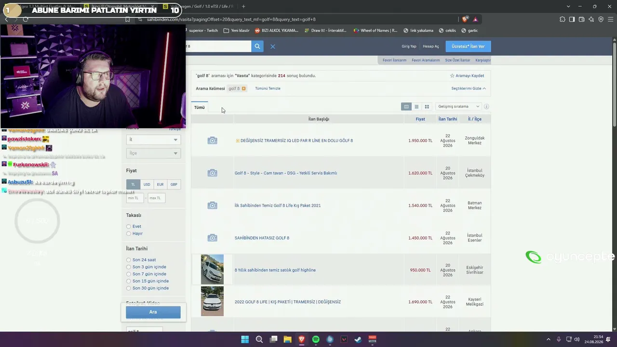
Task: Open the link yakalama bookmark
Action: (x=418, y=30)
